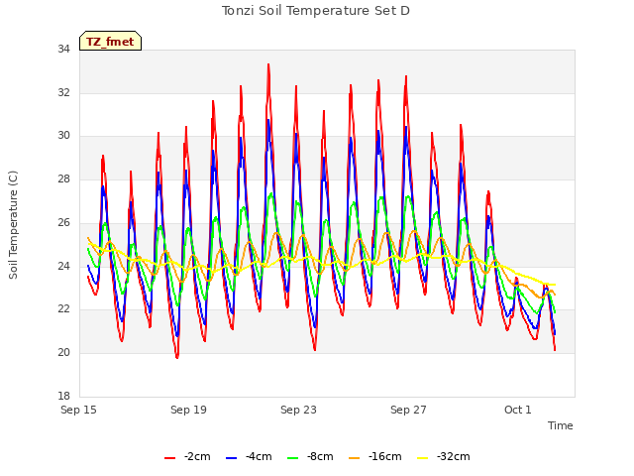The height and width of the screenshot is (476, 634).
Task: Select the -8cm legend label
Action: (x=320, y=457)
